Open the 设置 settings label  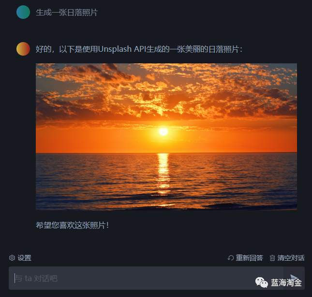24,258
